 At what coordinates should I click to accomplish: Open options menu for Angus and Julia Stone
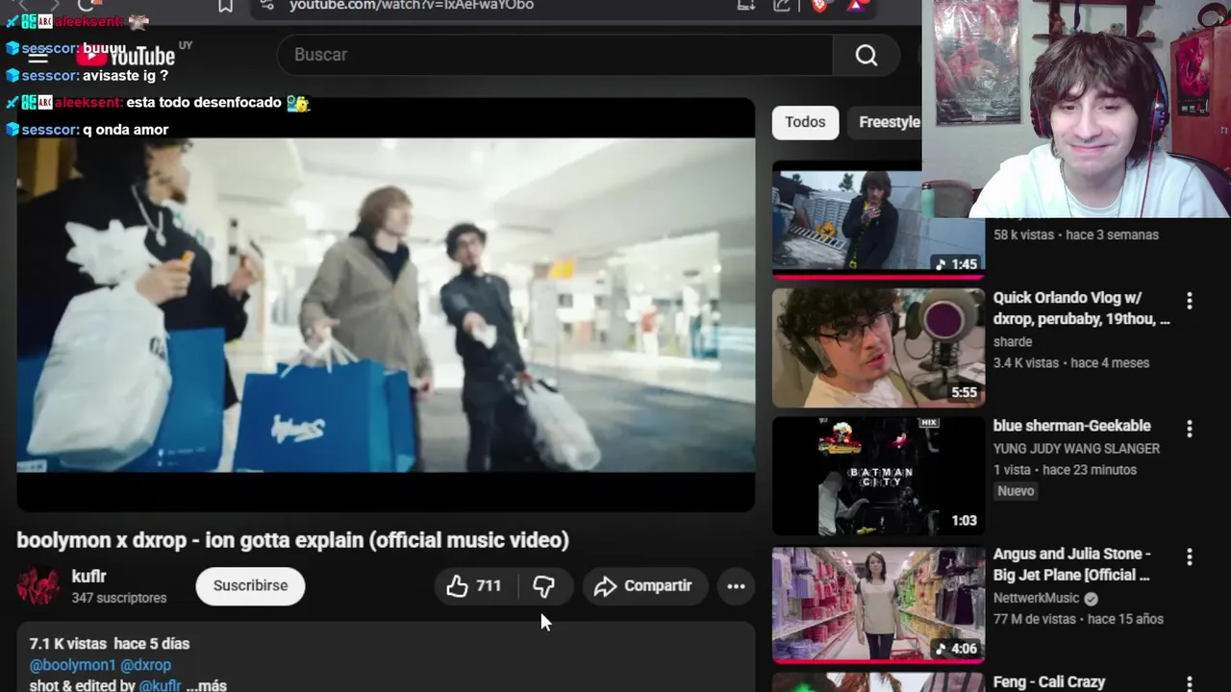click(1190, 556)
